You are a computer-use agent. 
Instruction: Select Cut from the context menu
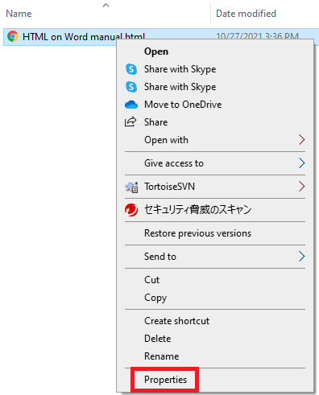151,280
